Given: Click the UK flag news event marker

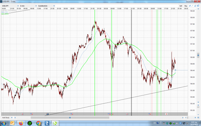Looking at the screenshot, I should pyautogui.click(x=127, y=114).
